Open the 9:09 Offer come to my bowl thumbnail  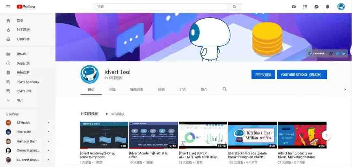click(104, 135)
